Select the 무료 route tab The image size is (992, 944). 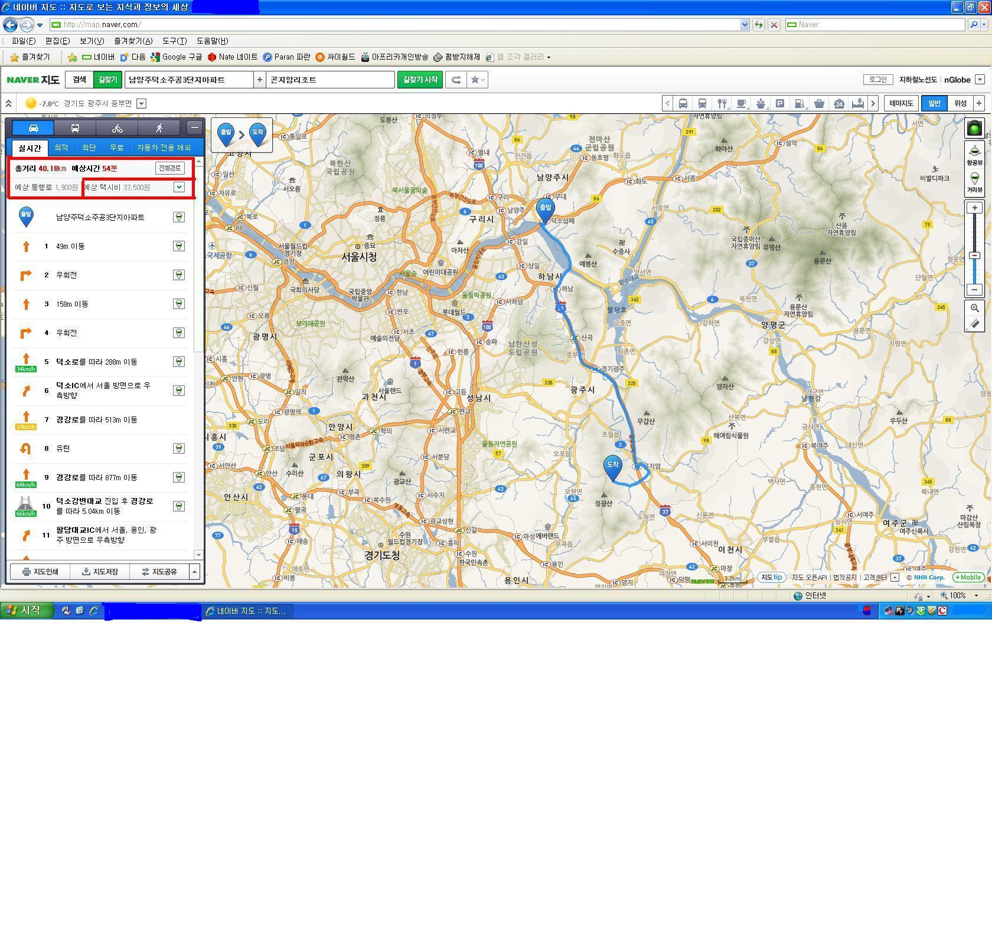coord(116,147)
